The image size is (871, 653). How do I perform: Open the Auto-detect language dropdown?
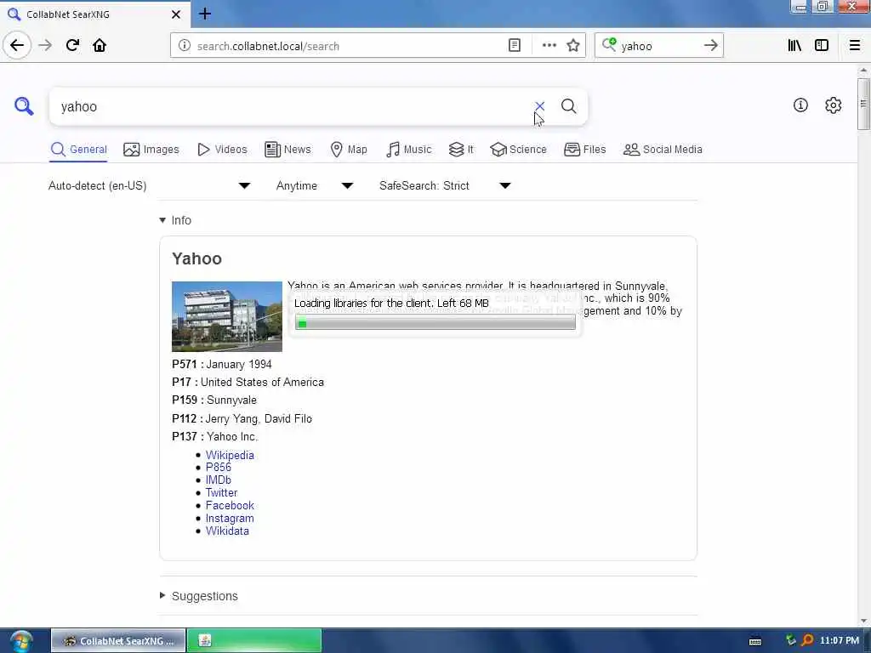(149, 185)
